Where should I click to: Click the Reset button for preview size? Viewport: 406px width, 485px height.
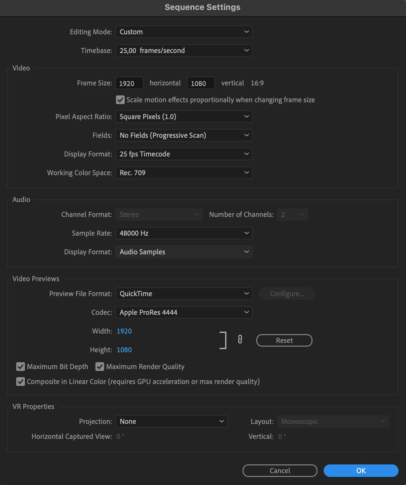pyautogui.click(x=284, y=340)
